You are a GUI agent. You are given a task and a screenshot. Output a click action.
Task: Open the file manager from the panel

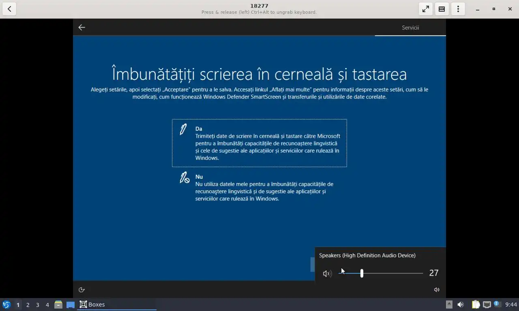(58, 305)
